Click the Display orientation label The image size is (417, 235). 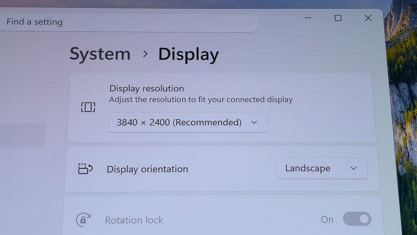point(148,169)
